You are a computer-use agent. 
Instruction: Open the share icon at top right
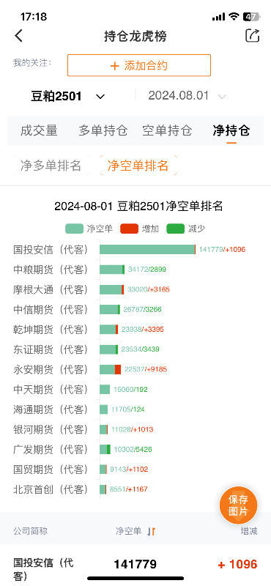click(x=252, y=35)
